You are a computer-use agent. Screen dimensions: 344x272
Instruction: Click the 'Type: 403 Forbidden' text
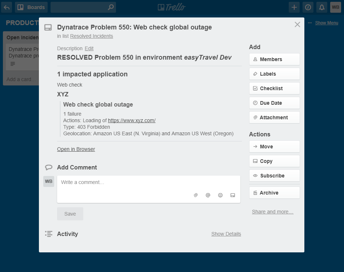[87, 127]
